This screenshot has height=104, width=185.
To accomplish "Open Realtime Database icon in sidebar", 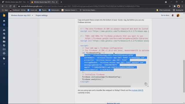I will tap(4, 38).
